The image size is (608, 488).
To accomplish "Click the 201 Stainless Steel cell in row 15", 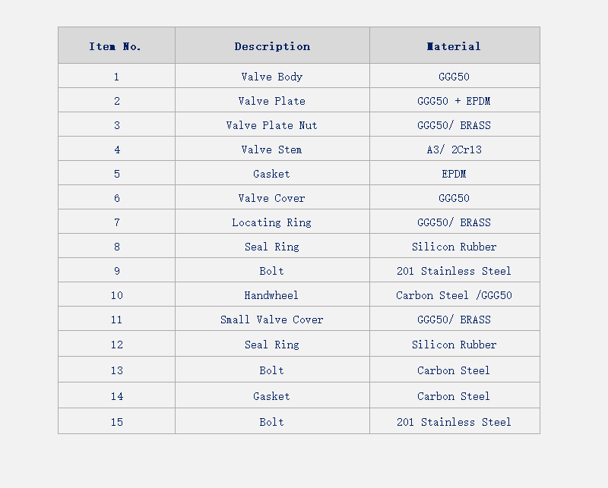I will point(454,421).
